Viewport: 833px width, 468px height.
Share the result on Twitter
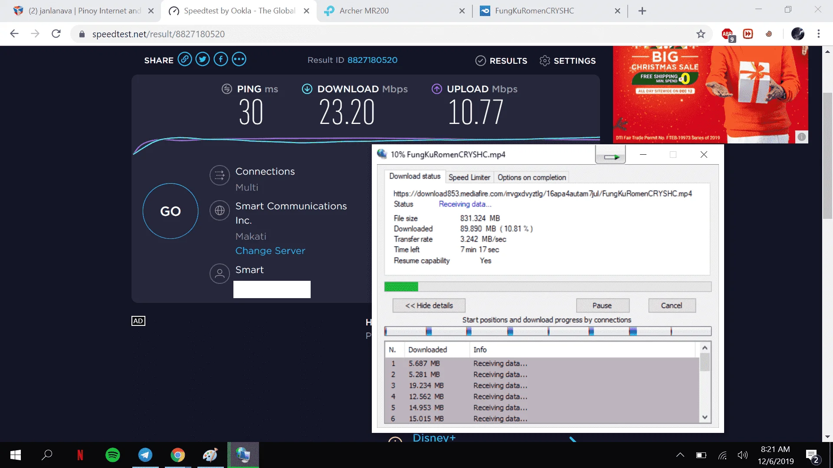tap(203, 59)
